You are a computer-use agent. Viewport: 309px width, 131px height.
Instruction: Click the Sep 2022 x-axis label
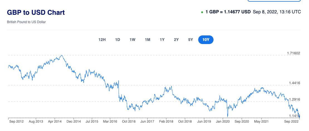coord(291,122)
